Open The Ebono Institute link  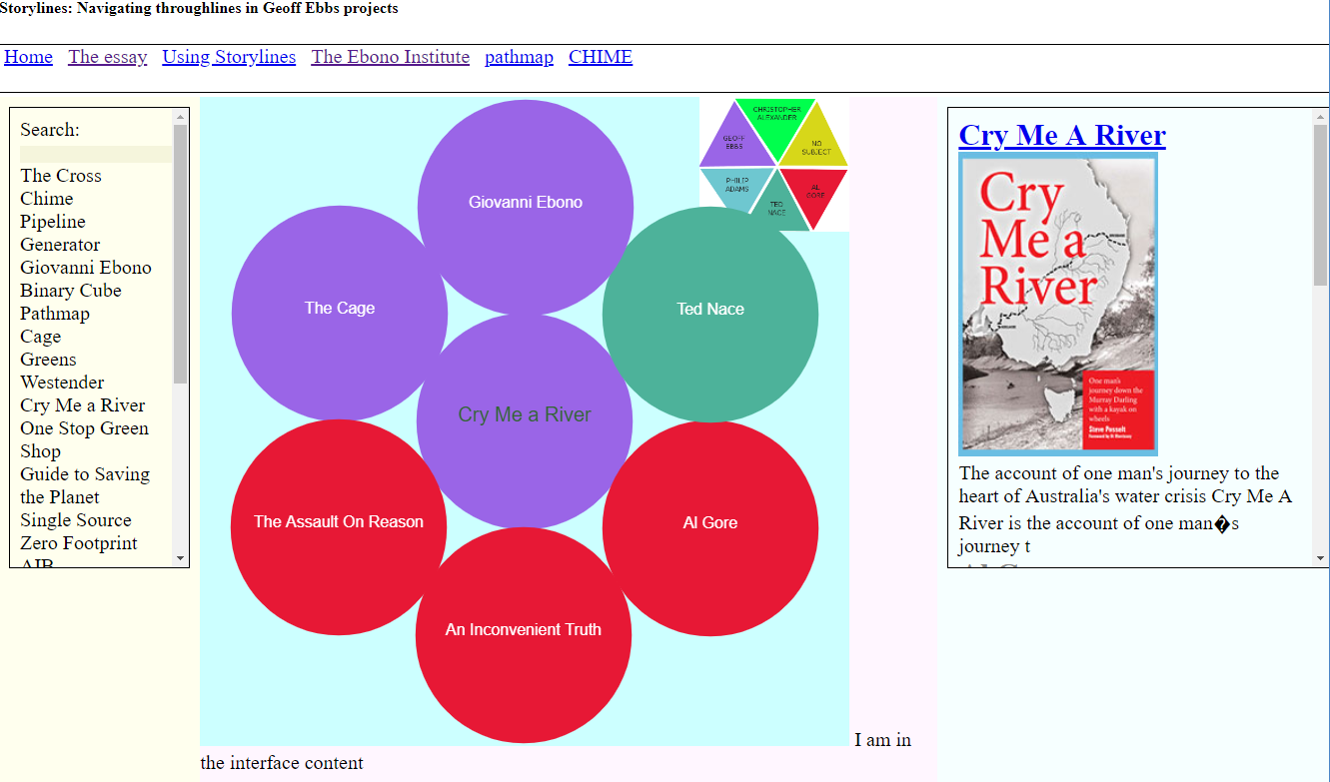coord(390,57)
